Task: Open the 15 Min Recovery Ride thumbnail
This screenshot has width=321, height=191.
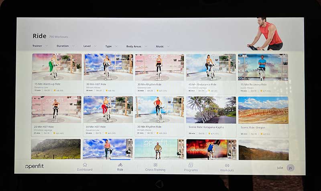Action: point(263,67)
